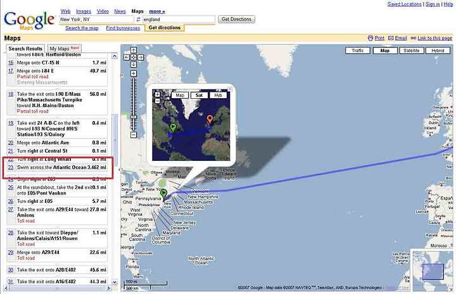456x294 pixels.
Task: Swap start and end addresses icon
Action: [139, 19]
